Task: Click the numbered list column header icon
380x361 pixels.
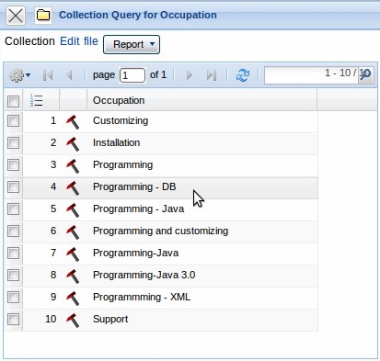Action: tap(37, 100)
